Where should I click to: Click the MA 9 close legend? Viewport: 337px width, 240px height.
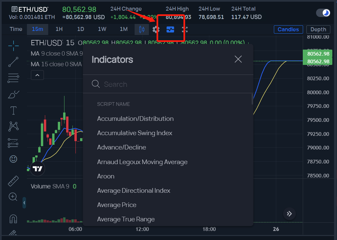(57, 54)
